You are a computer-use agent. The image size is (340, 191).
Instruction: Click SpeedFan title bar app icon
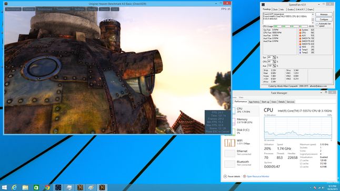click(263, 5)
